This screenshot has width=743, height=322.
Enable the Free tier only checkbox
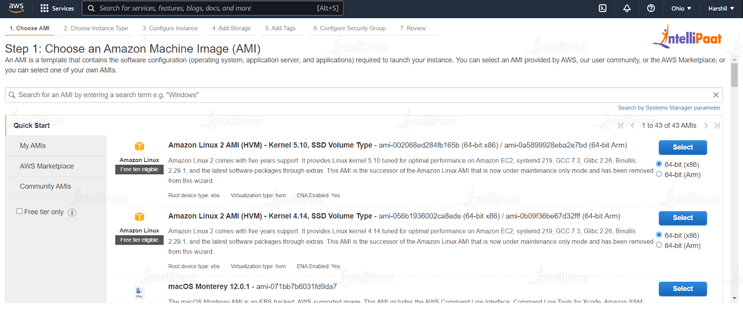pos(20,210)
